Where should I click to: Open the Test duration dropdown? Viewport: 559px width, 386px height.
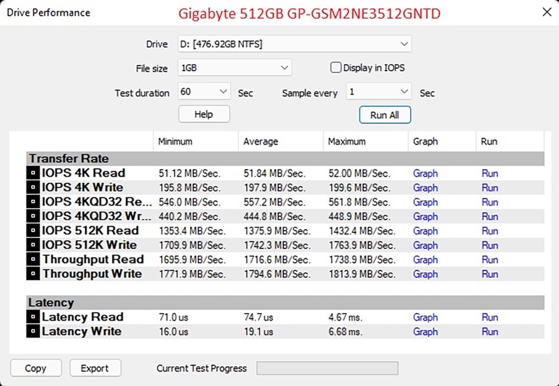(x=204, y=92)
